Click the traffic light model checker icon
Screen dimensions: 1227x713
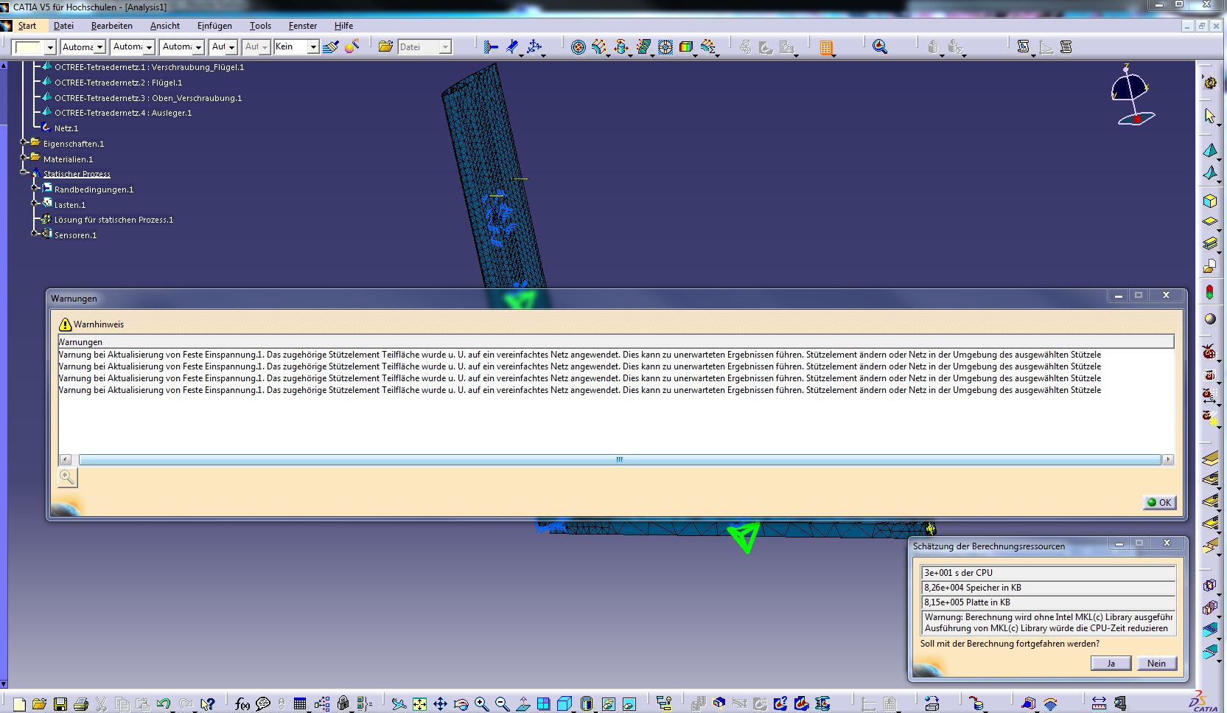[x=1209, y=293]
